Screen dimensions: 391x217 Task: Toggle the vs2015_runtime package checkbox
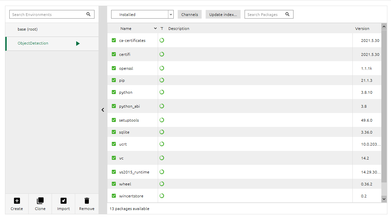pos(114,172)
